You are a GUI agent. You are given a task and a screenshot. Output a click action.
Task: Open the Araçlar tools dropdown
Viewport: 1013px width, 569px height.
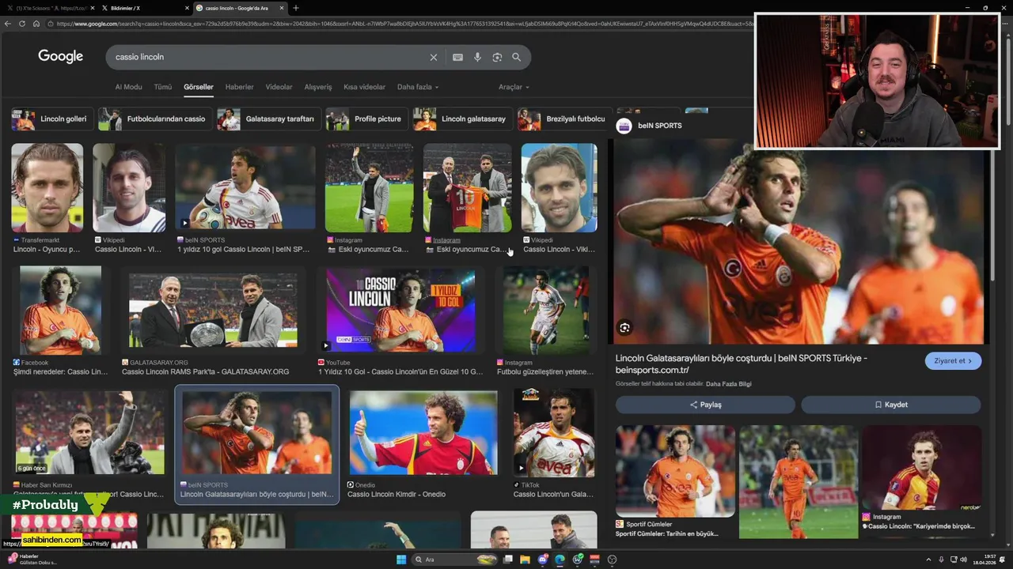coord(514,87)
